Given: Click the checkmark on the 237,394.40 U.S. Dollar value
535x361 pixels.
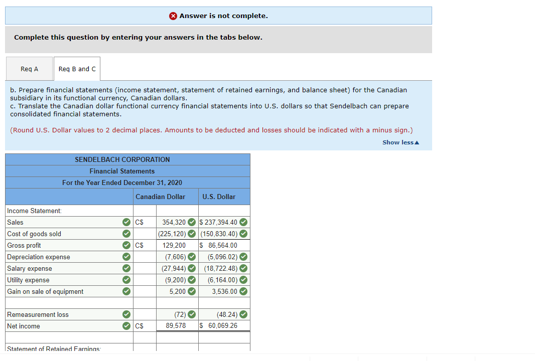Looking at the screenshot, I should click(243, 222).
